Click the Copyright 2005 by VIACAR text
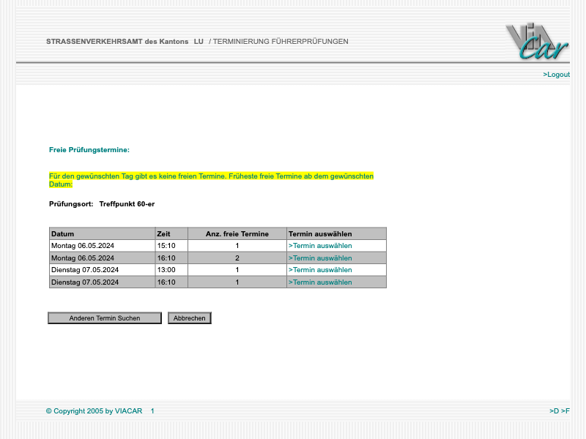Viewport: 586px width, 439px height. [94, 411]
